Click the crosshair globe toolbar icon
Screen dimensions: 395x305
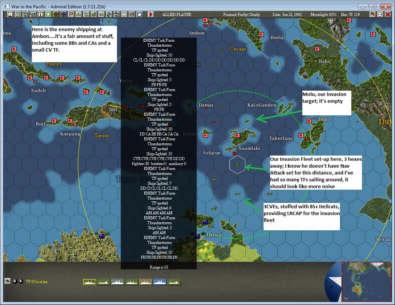(116, 14)
